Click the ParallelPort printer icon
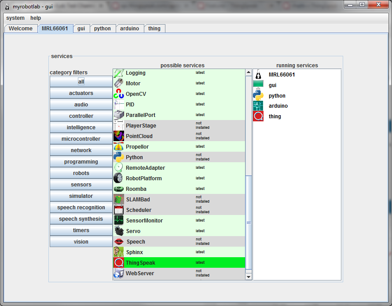This screenshot has width=392, height=306. [x=118, y=115]
